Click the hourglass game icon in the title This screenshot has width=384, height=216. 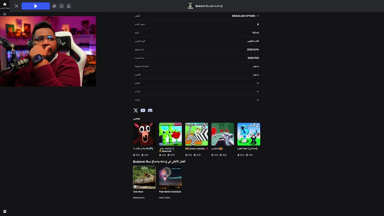coord(190,6)
